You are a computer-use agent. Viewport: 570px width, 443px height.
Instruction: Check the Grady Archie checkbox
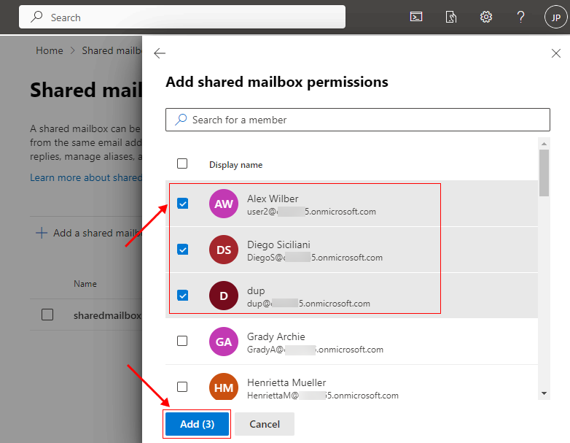(x=182, y=341)
